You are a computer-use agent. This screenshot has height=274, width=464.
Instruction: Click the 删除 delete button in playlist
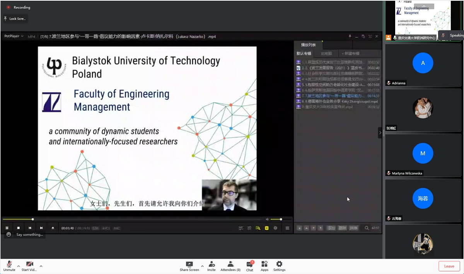(x=342, y=228)
